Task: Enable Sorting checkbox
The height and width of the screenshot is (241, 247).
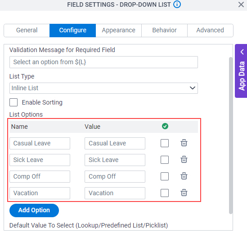Action: [x=13, y=102]
